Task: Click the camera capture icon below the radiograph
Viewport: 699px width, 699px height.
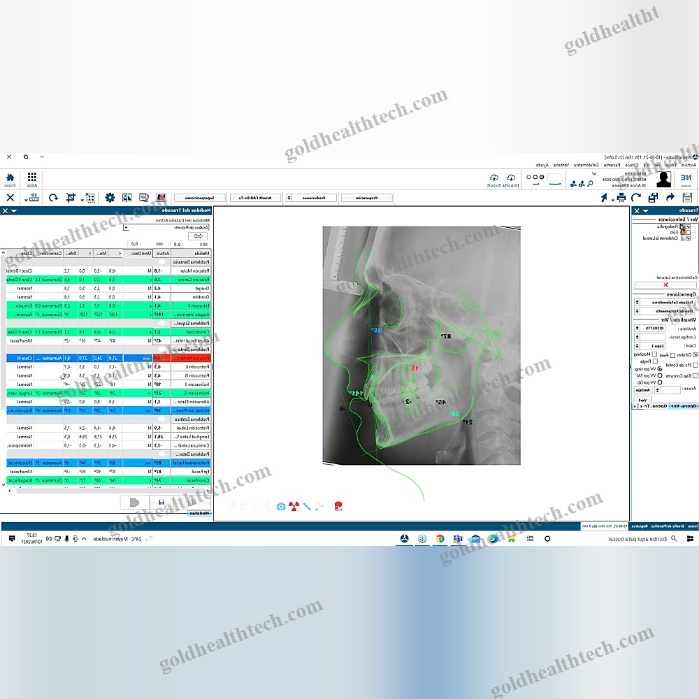Action: coord(281,506)
